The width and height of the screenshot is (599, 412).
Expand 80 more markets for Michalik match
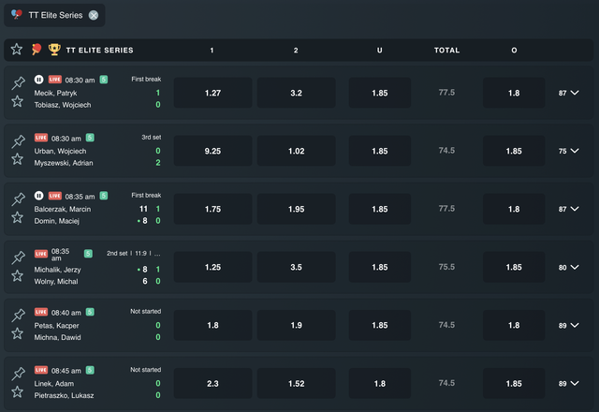click(x=569, y=267)
